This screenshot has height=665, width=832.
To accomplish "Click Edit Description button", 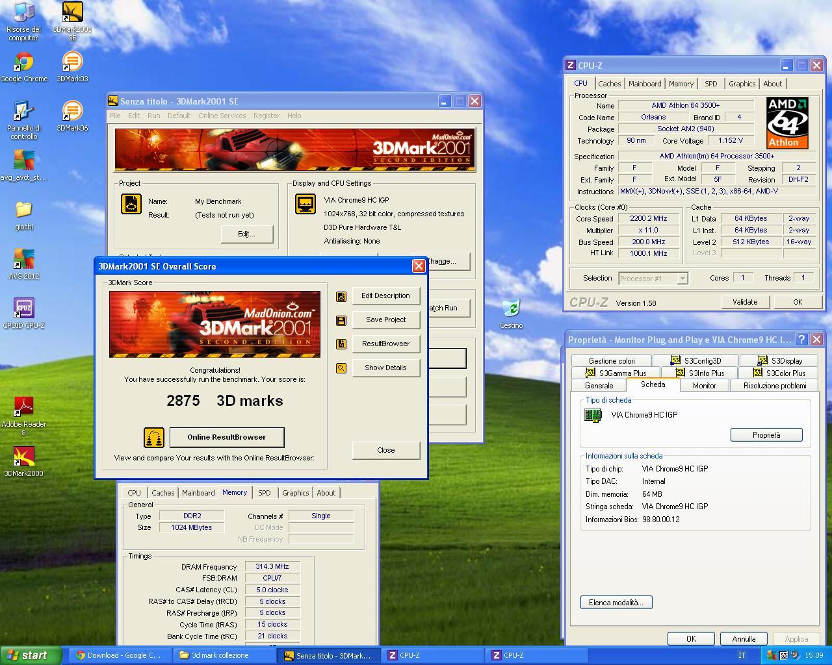I will (x=386, y=296).
